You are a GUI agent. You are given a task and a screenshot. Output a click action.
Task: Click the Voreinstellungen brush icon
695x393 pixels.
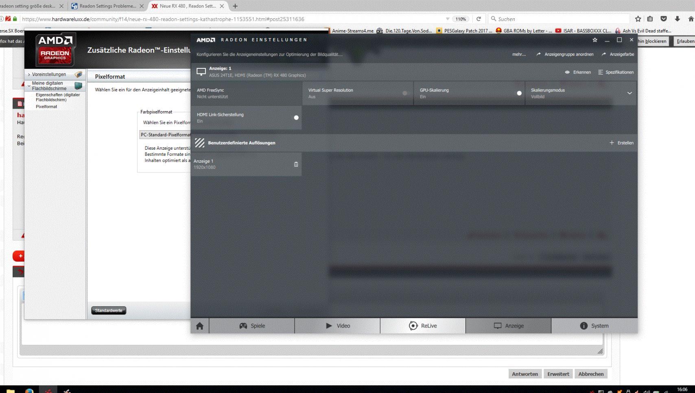(78, 74)
